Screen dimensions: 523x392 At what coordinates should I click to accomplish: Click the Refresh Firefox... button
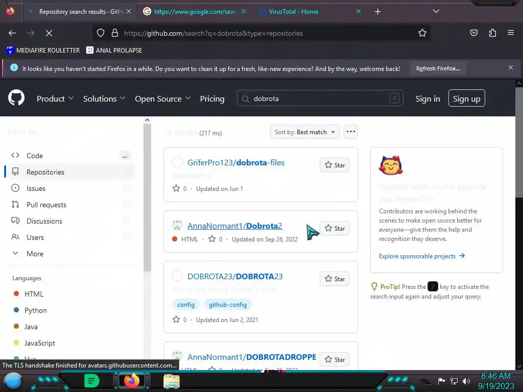(438, 68)
